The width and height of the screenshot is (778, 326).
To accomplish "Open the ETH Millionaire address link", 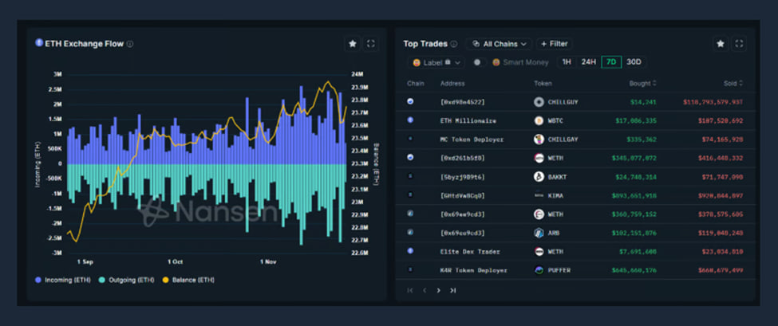I will click(468, 120).
